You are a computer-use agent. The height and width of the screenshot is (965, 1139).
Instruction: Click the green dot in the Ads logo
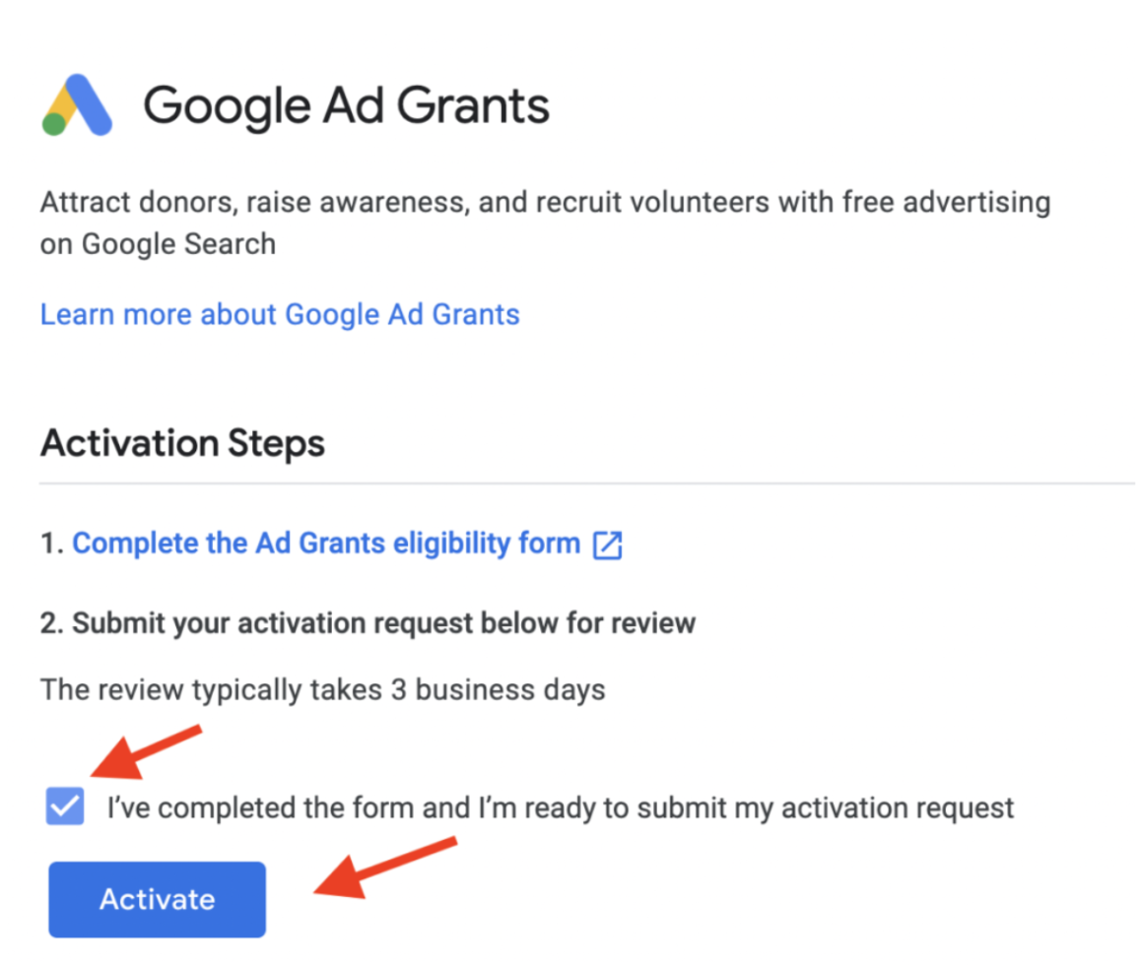(x=54, y=124)
